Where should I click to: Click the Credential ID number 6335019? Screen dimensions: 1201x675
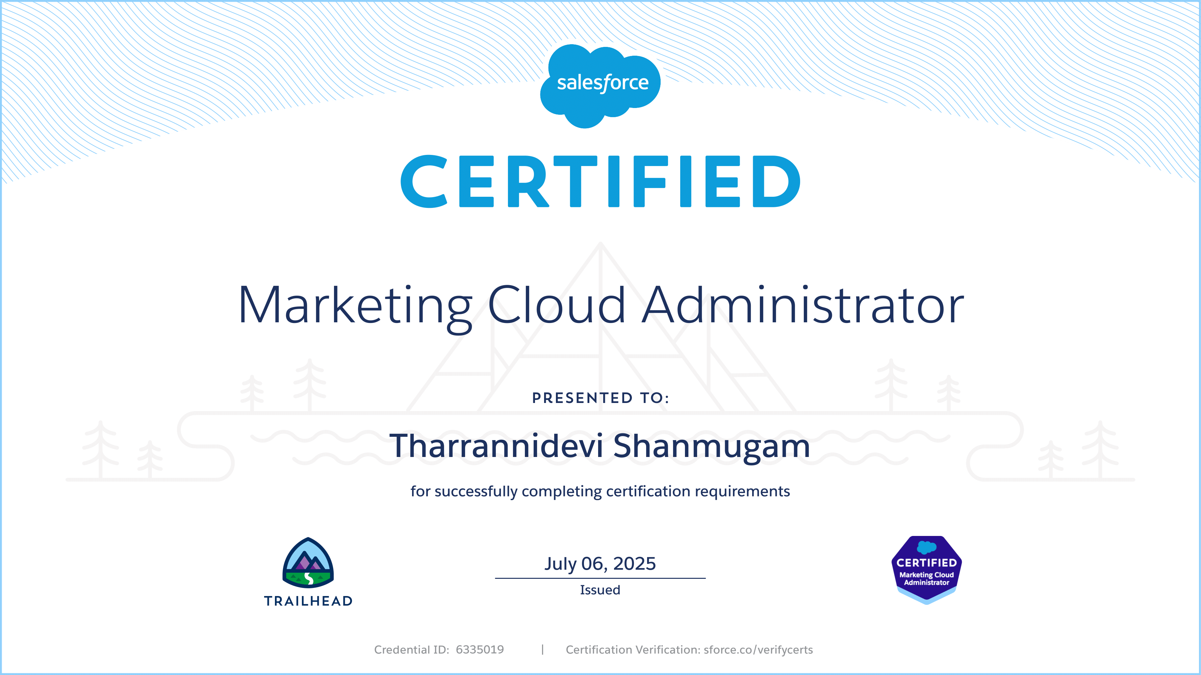480,649
